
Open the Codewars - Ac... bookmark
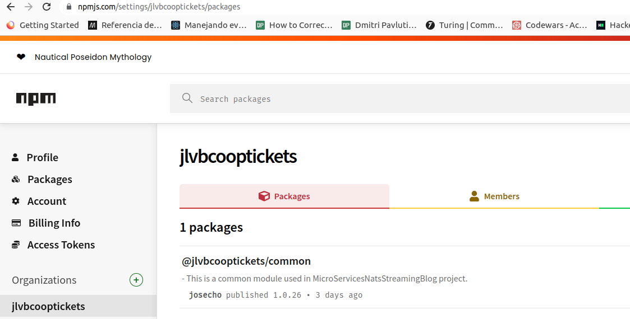click(549, 25)
